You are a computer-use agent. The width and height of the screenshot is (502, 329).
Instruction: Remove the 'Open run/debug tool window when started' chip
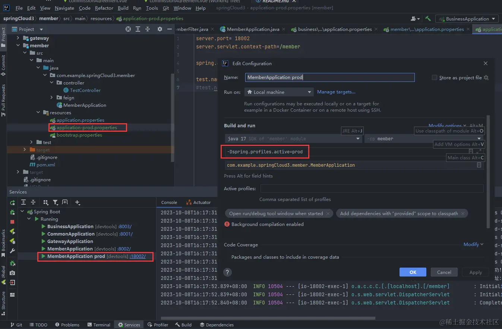point(328,214)
